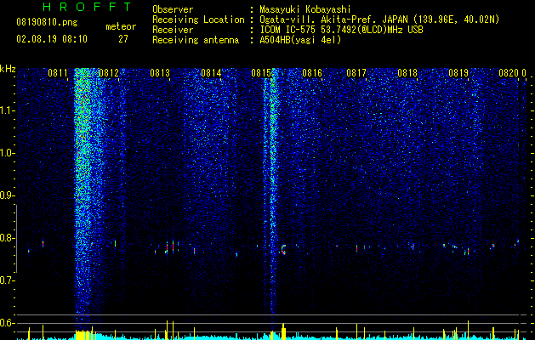Click the 1.1 frequency axis label

coord(7,110)
